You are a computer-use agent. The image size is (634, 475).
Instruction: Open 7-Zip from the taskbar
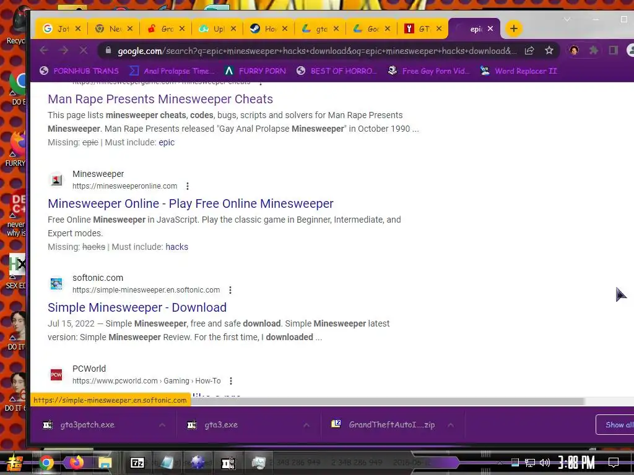137,463
